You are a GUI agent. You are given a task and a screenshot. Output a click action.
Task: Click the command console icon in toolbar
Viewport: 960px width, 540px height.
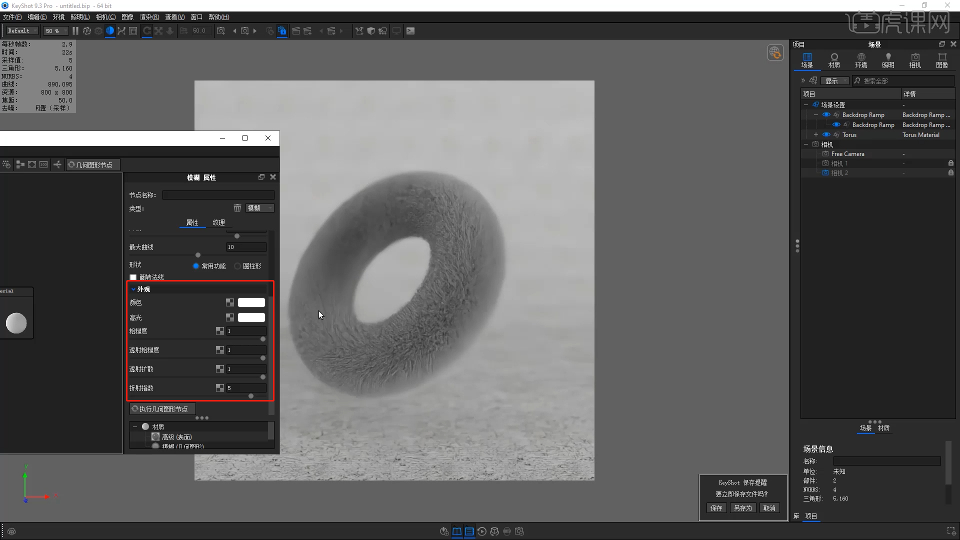click(x=410, y=31)
